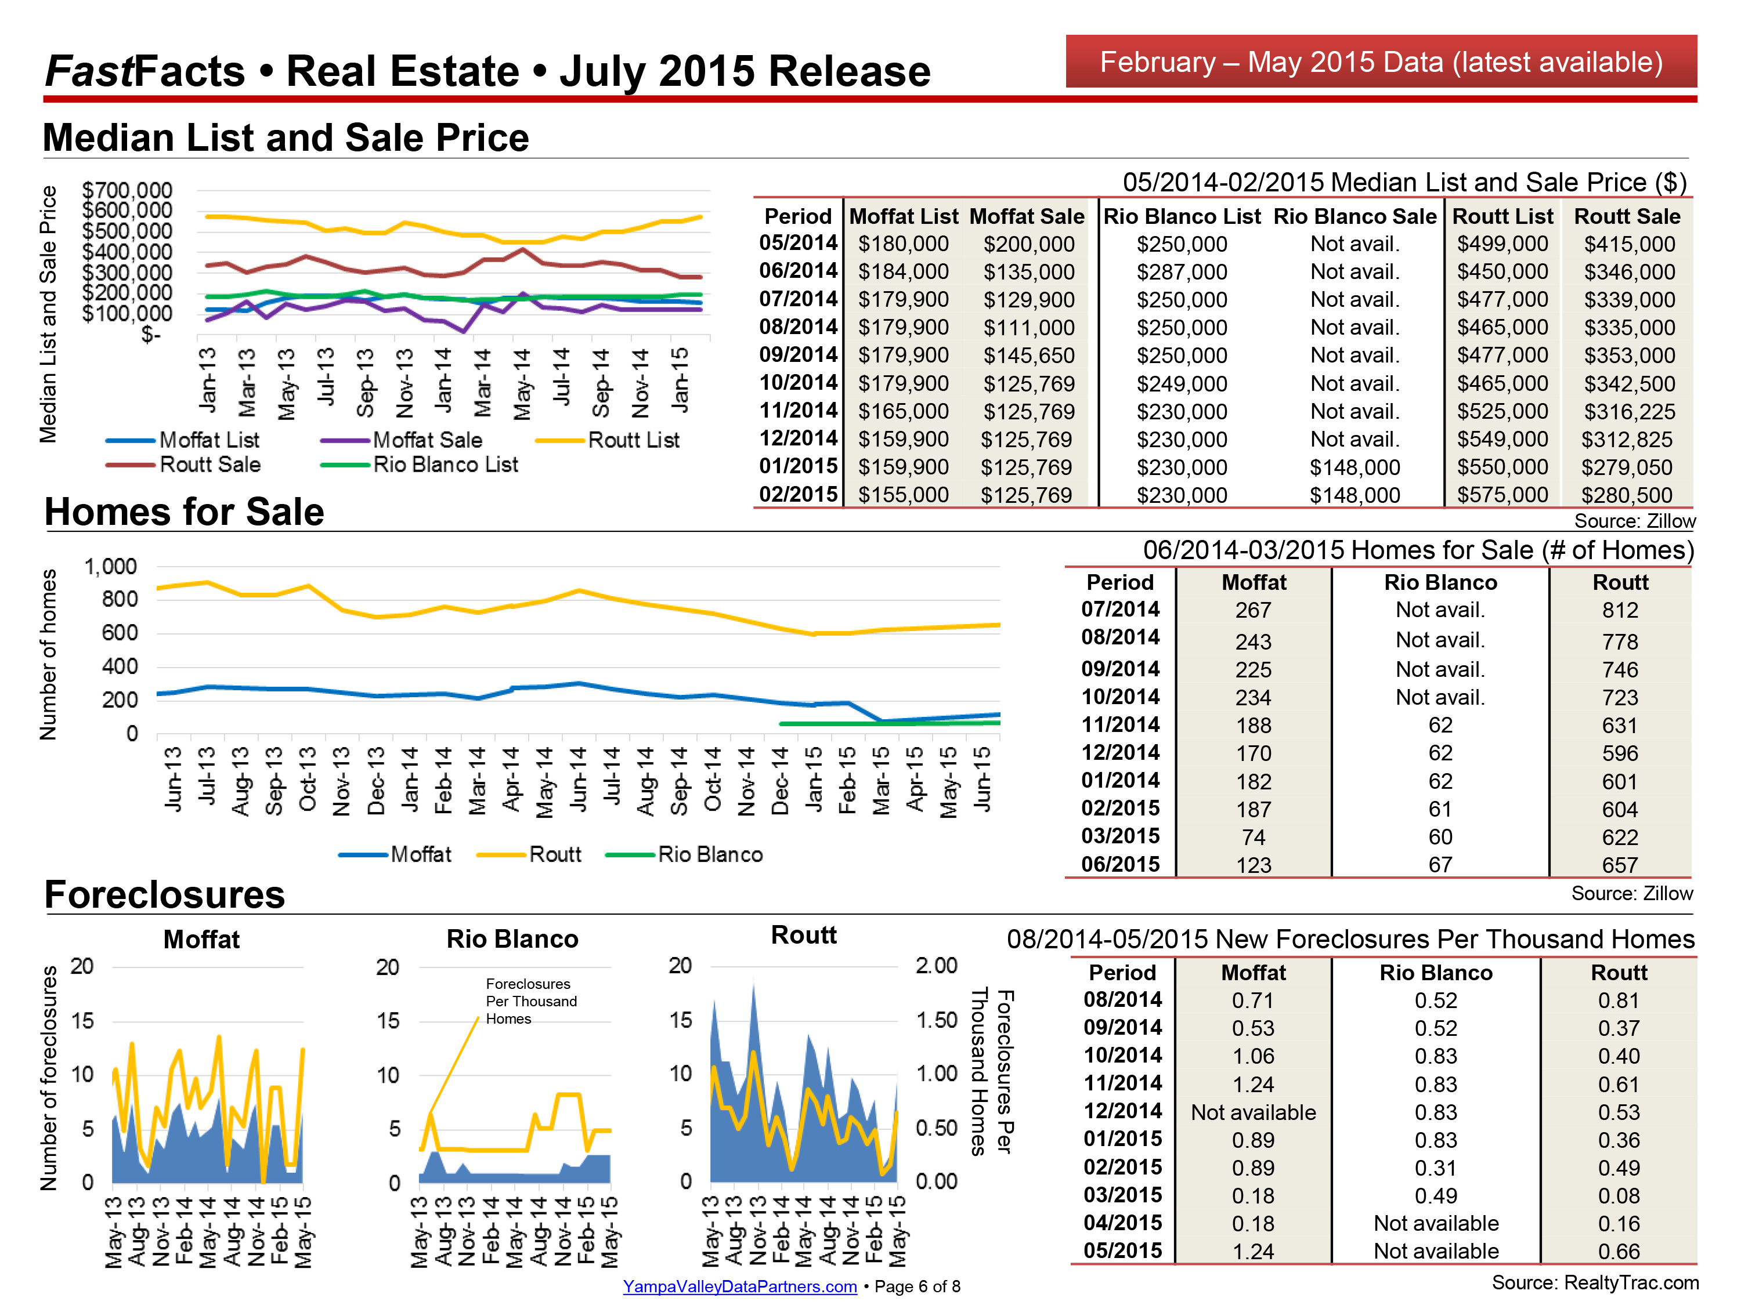Click the Moffat foreclosures chart title
This screenshot has height=1305, width=1741.
coord(201,939)
